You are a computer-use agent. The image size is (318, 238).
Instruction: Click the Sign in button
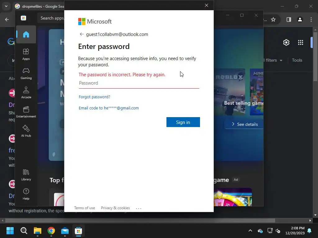183,122
